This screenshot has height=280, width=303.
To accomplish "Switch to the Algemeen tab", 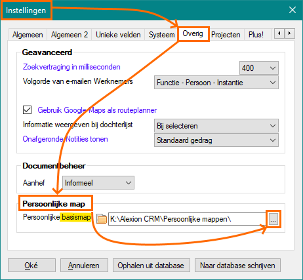I will click(x=28, y=35).
